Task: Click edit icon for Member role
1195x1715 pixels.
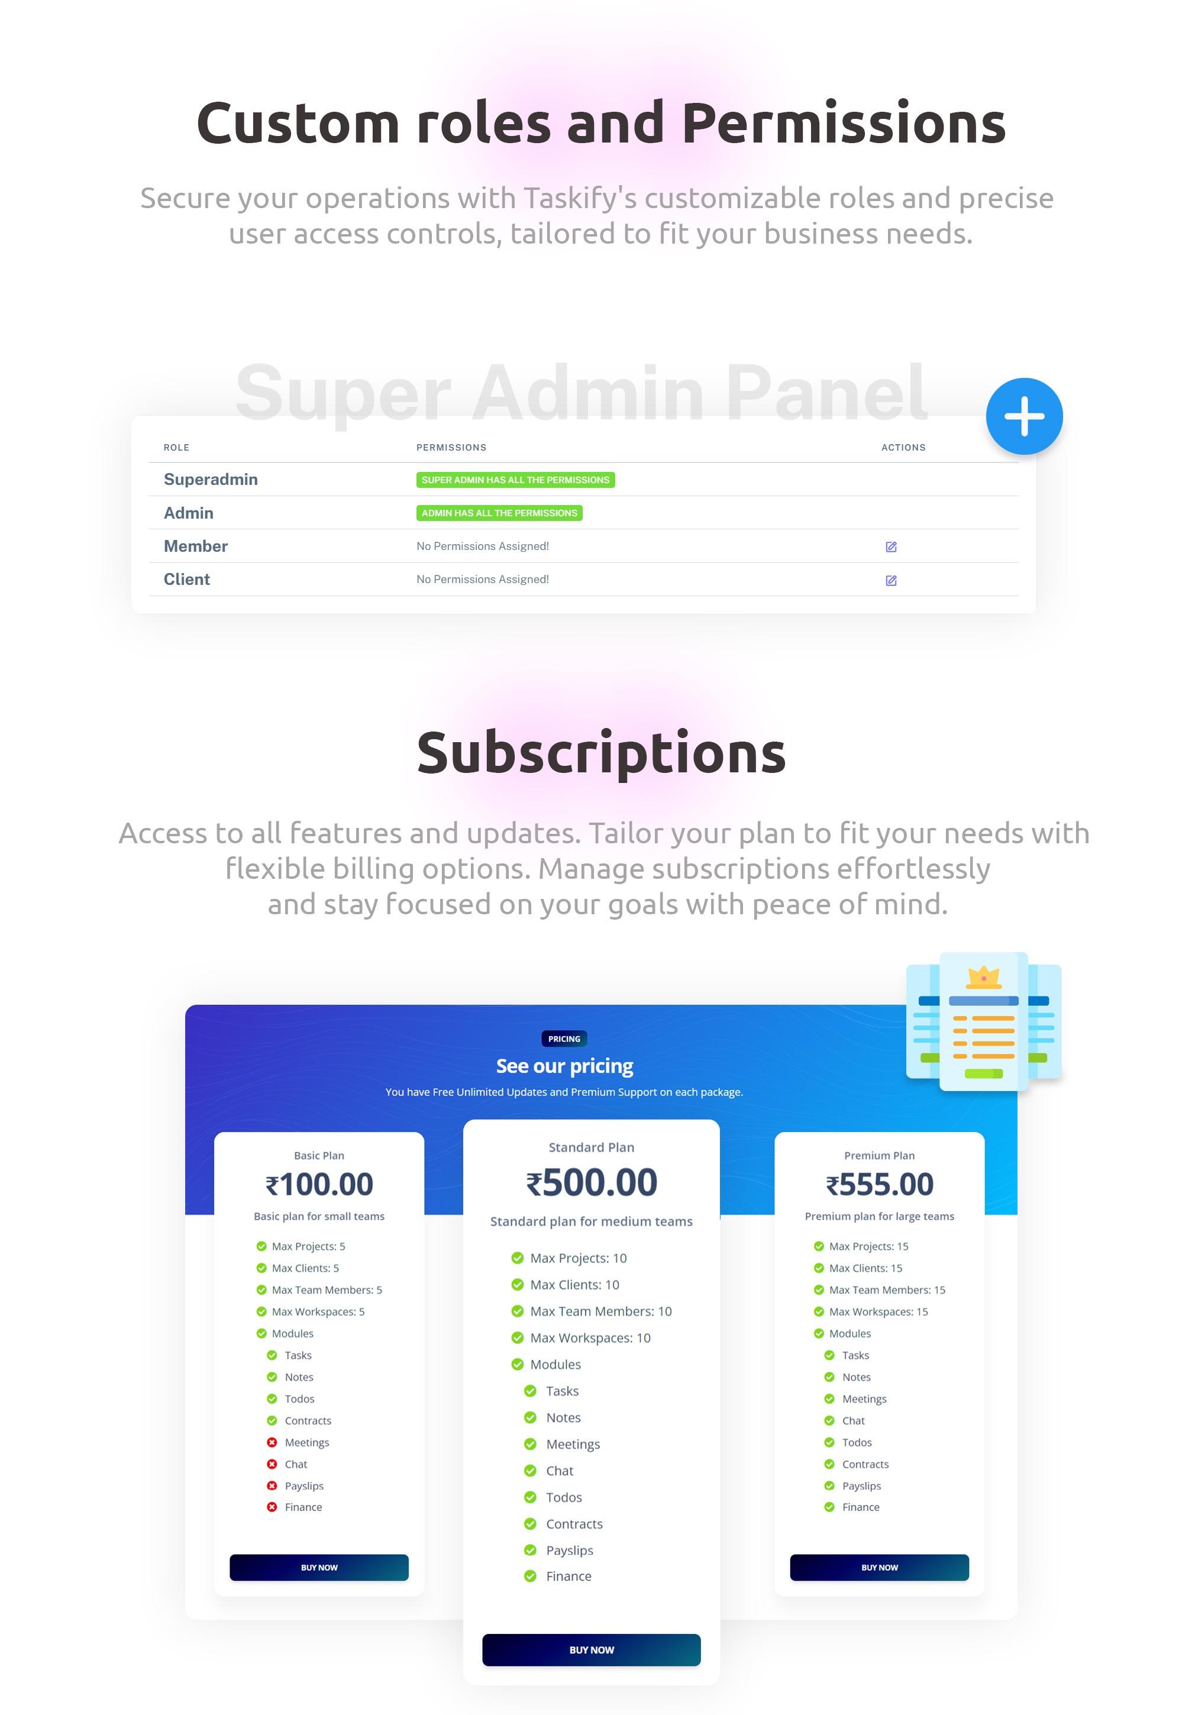Action: click(892, 546)
